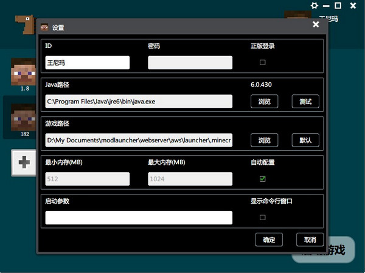Focus the 密码 password field

pyautogui.click(x=190, y=63)
